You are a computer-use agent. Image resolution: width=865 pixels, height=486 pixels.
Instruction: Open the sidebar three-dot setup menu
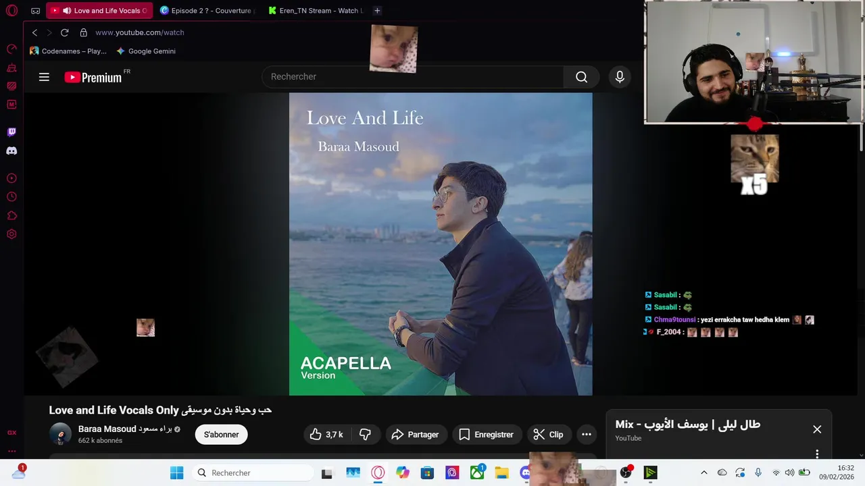point(11,451)
